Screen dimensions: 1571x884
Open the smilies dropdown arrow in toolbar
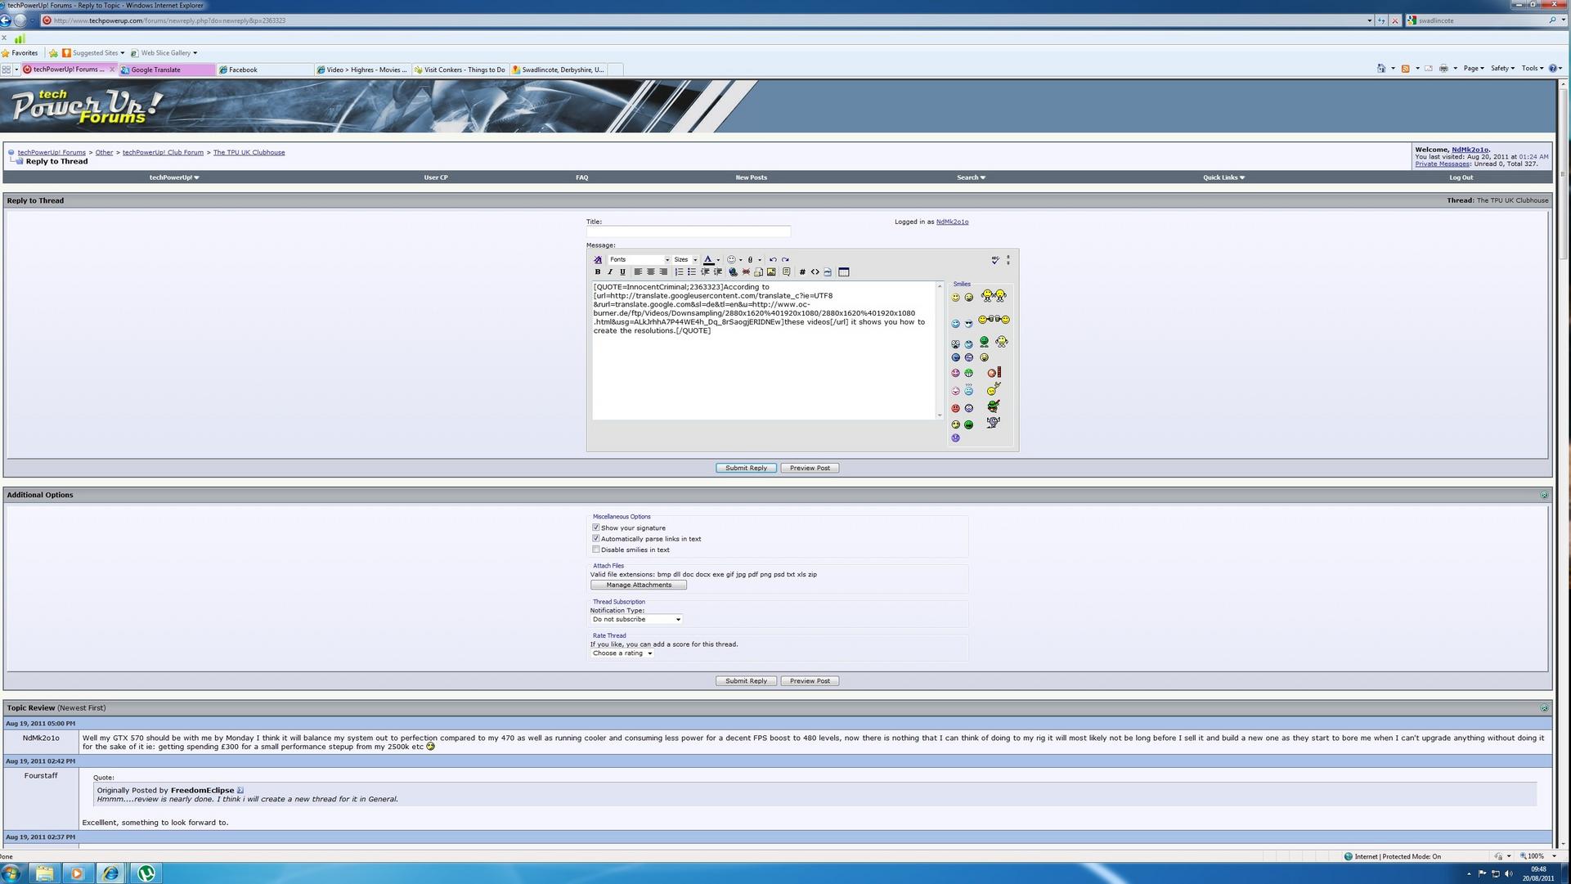[x=741, y=259]
